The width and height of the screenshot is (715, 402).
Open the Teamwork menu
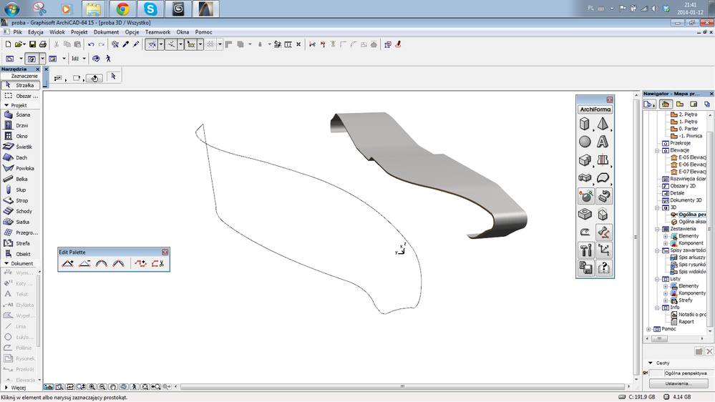[x=157, y=32]
